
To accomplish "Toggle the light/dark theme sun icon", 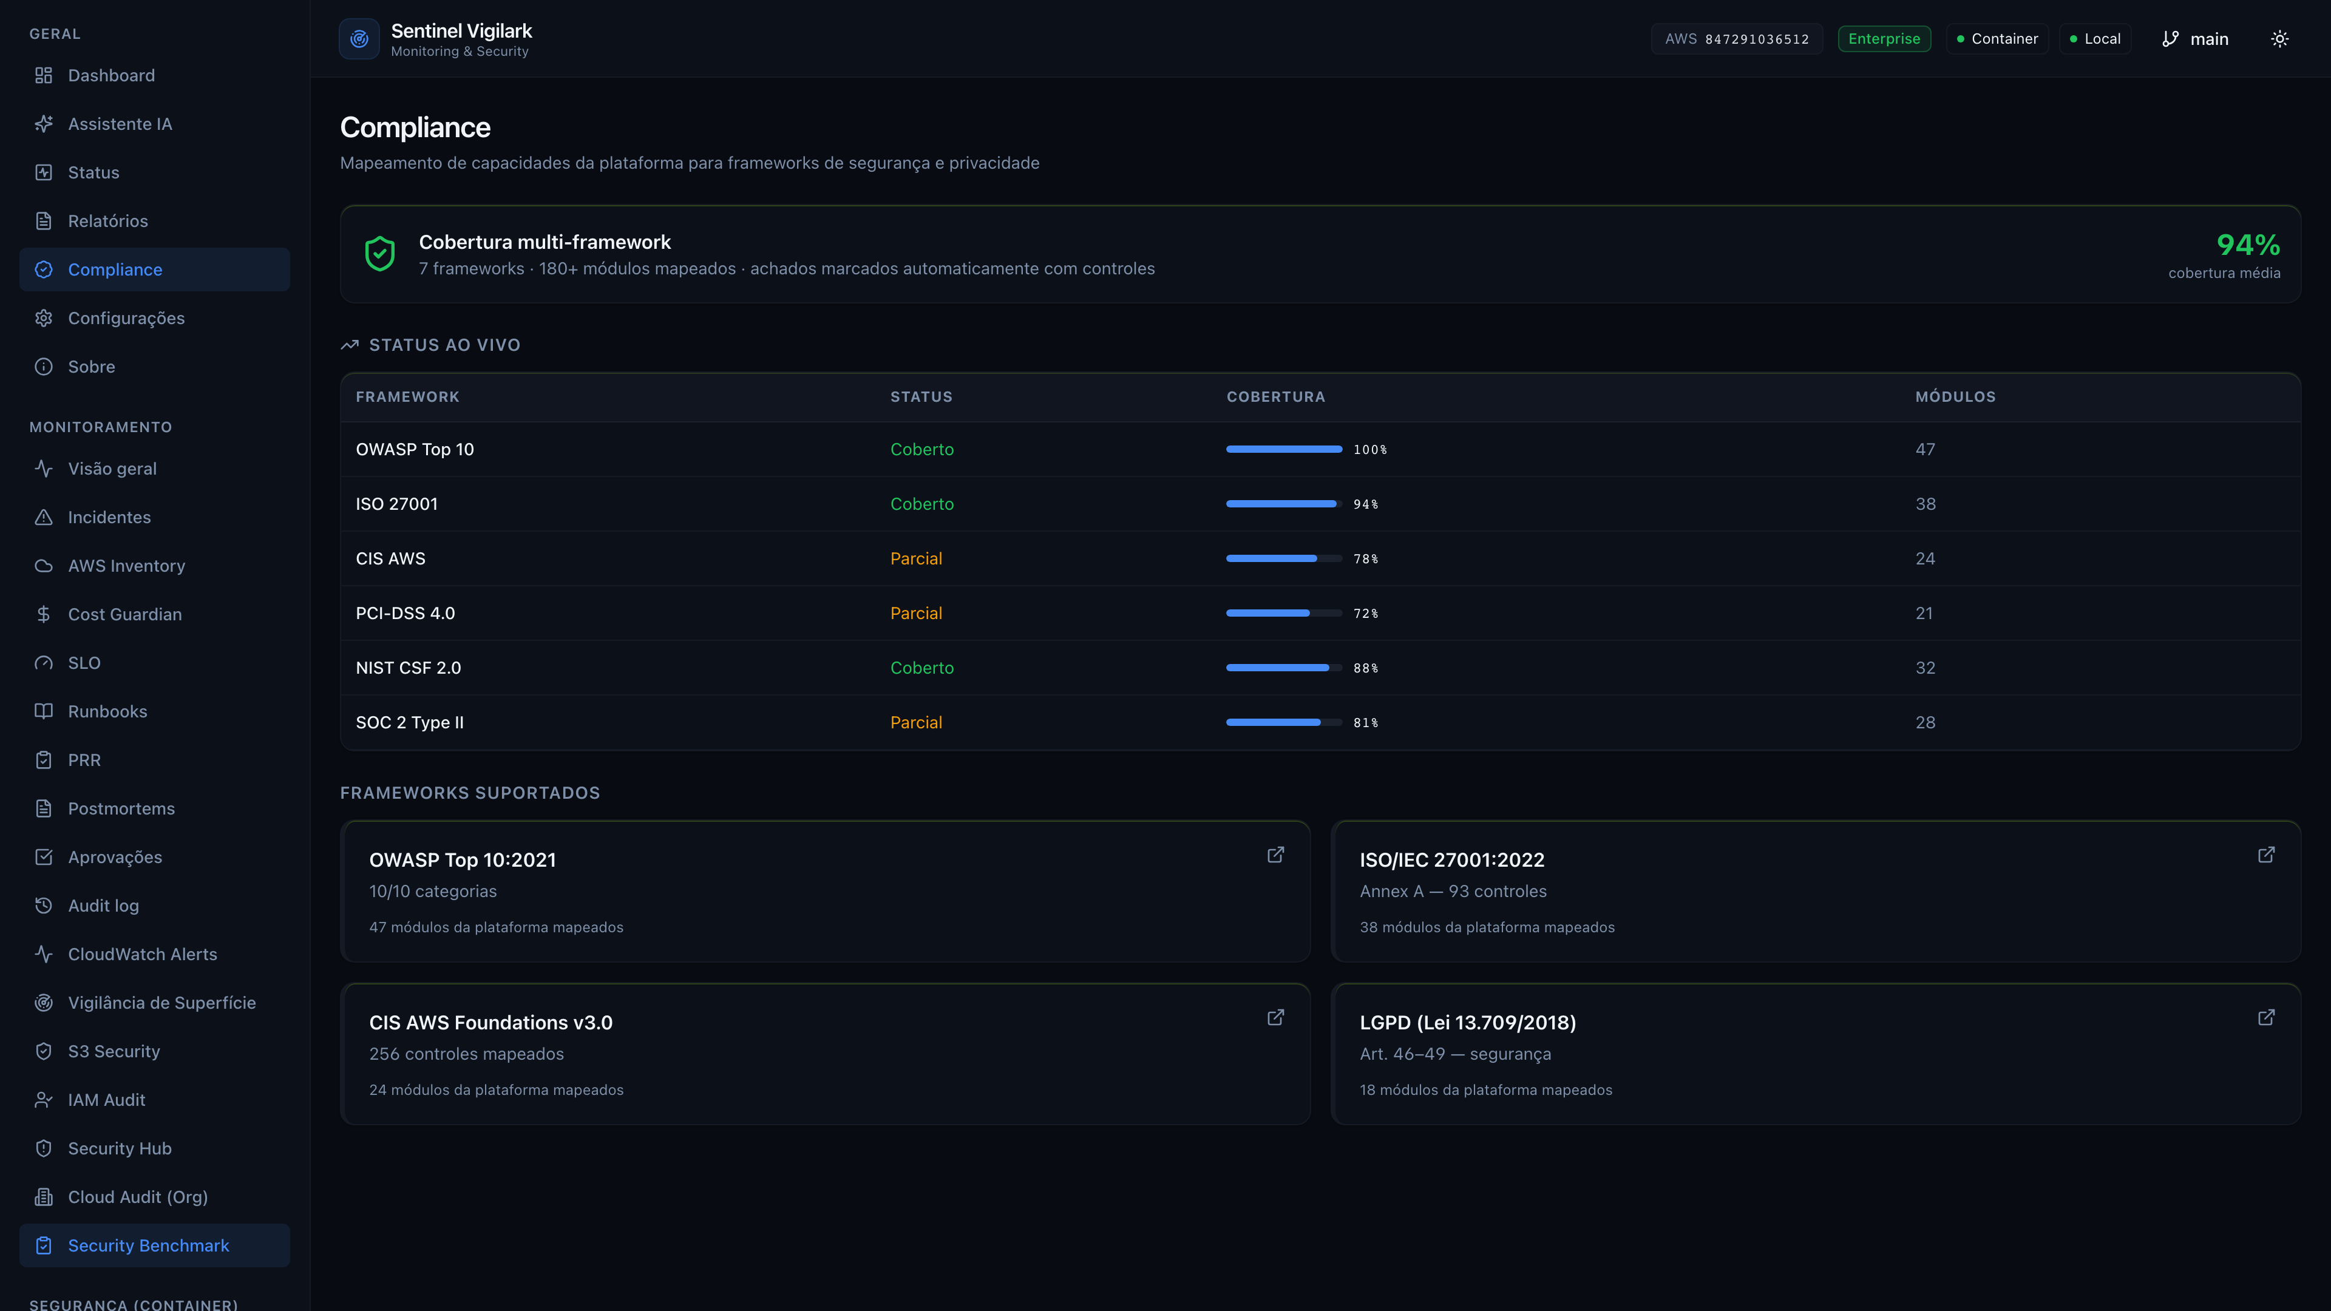I will 2279,39.
